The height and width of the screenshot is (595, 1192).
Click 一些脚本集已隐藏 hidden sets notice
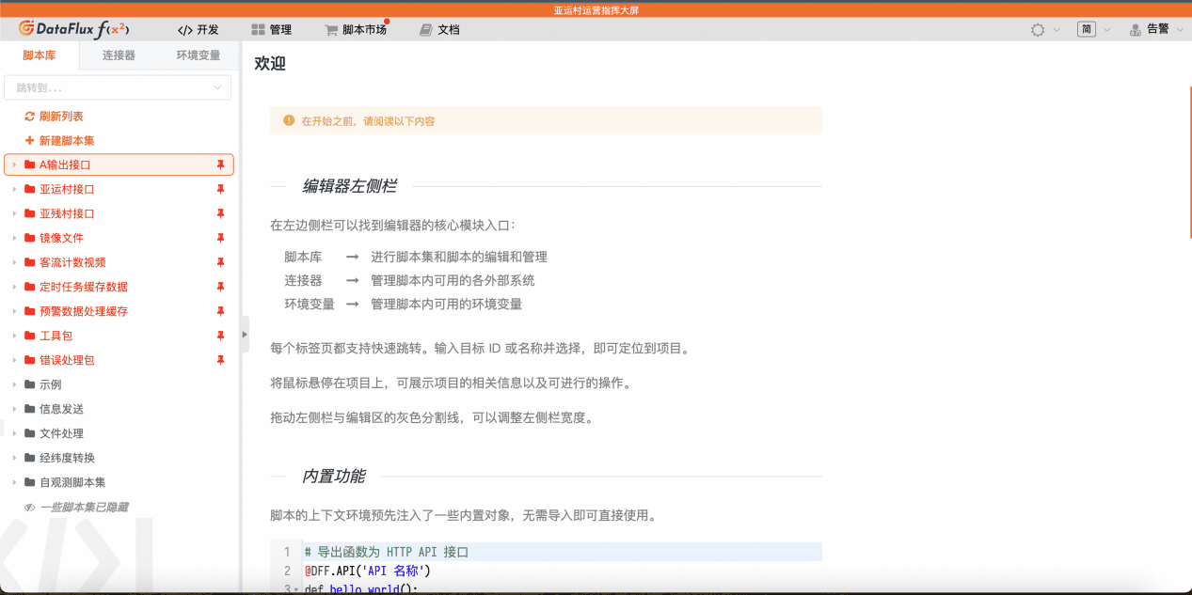pos(76,508)
